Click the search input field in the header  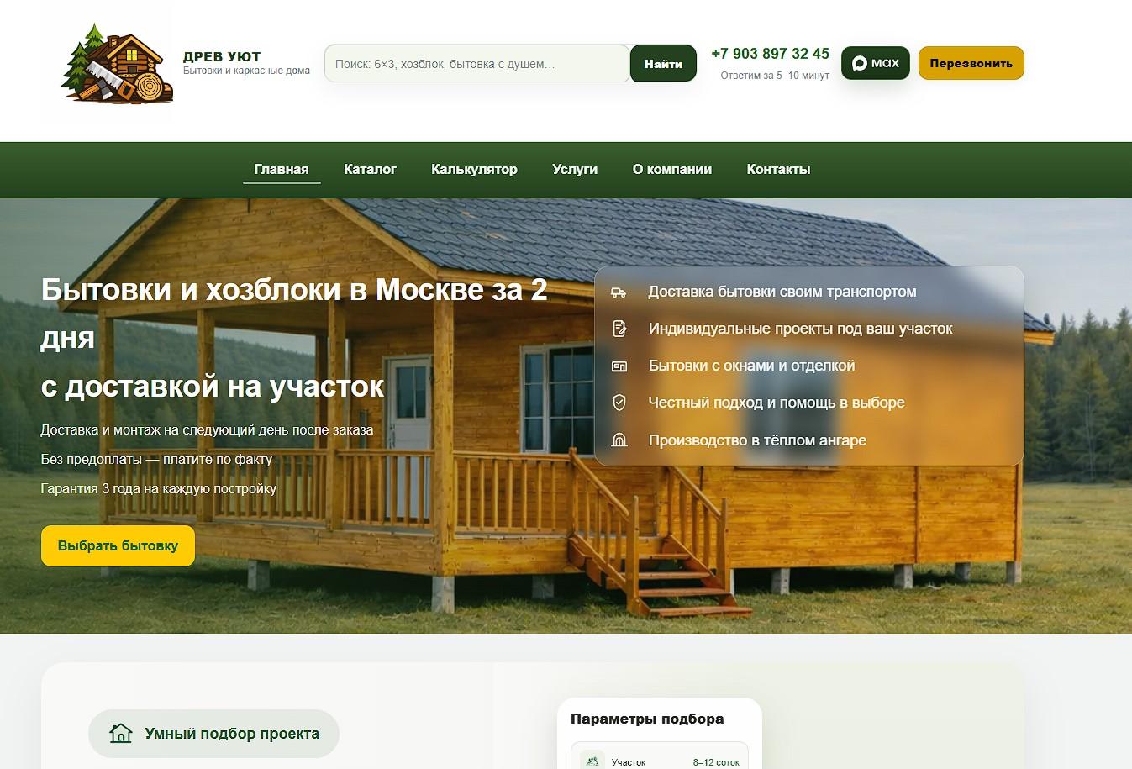tap(476, 62)
